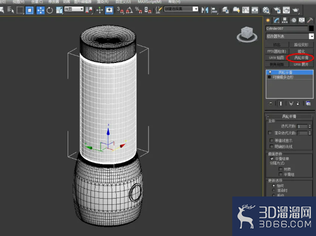Select 涡轮平滑 in modifier stack
Viewport: 316px width, 236px height.
point(290,72)
